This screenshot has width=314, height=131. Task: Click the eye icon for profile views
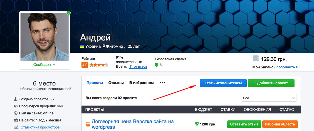tap(16, 106)
